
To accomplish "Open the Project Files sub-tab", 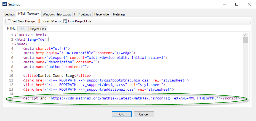I will coord(38,29).
